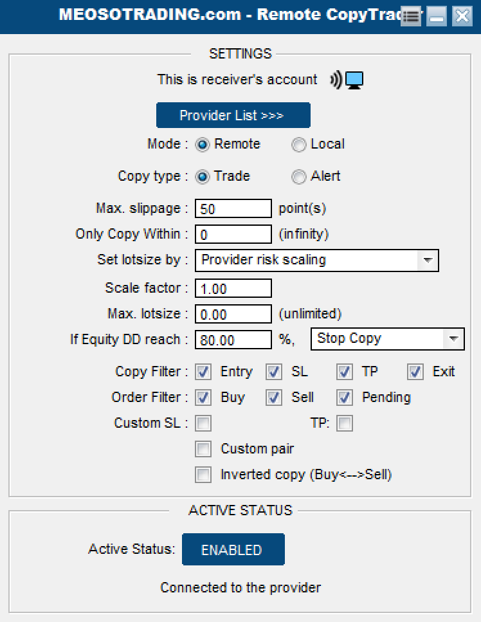The image size is (481, 622).
Task: Minimize the Remote CopyTrade panel
Action: (x=437, y=17)
